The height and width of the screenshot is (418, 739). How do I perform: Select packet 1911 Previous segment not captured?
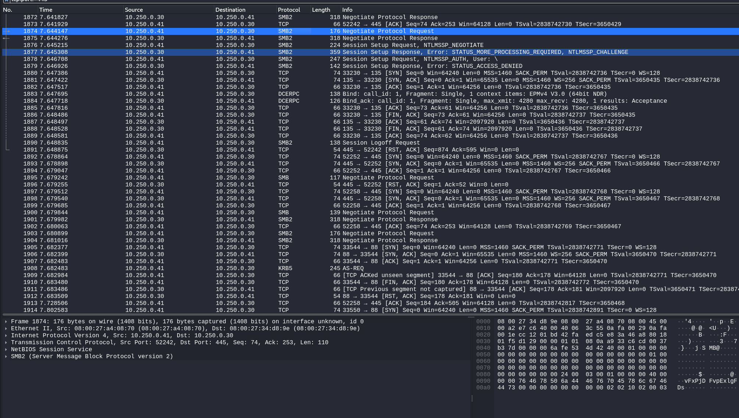[370, 289]
